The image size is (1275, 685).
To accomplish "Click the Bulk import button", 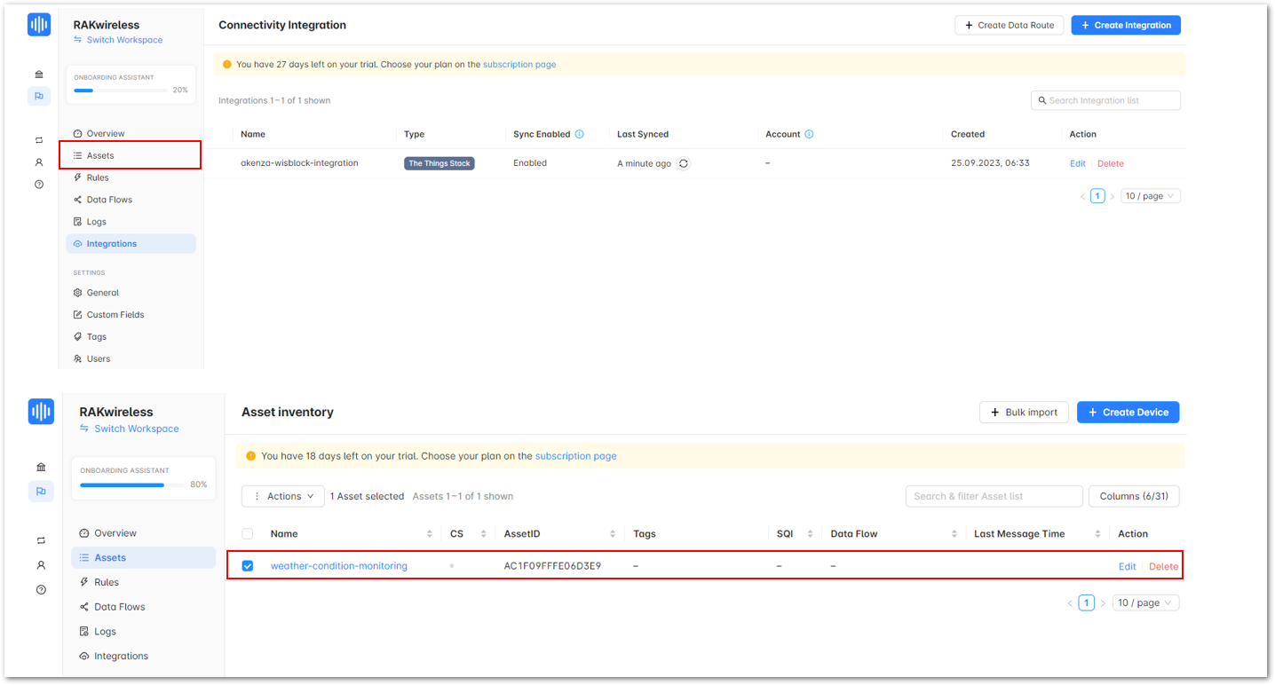I will (1024, 412).
